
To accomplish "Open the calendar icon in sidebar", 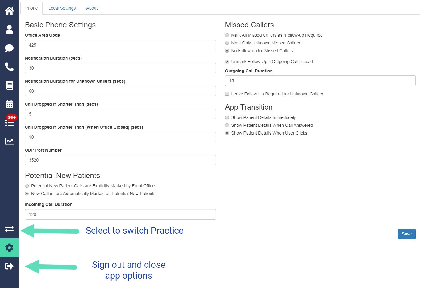I will 9,104.
